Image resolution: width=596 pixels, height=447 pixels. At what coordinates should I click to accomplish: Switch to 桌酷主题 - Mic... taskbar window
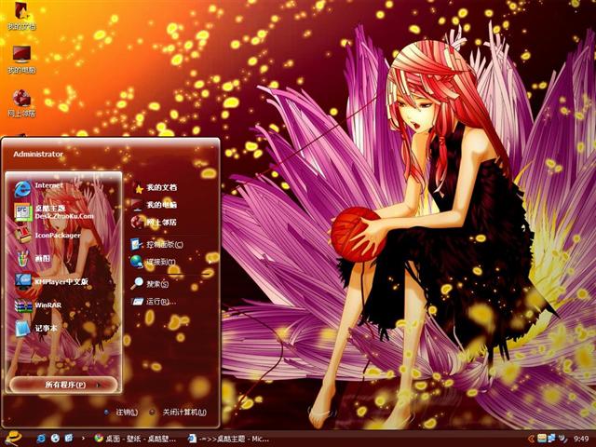pyautogui.click(x=229, y=439)
